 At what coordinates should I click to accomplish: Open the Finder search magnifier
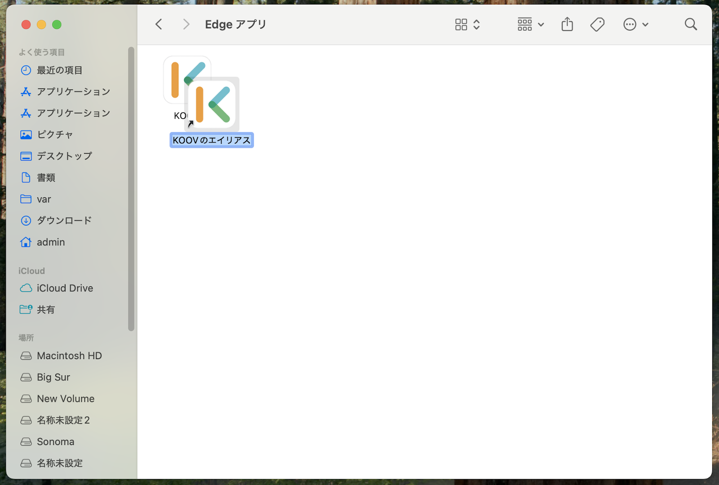tap(691, 24)
